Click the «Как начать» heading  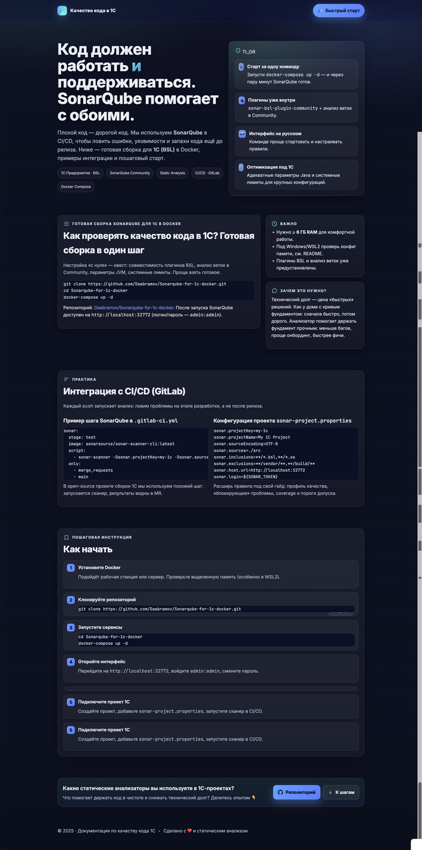coord(88,549)
